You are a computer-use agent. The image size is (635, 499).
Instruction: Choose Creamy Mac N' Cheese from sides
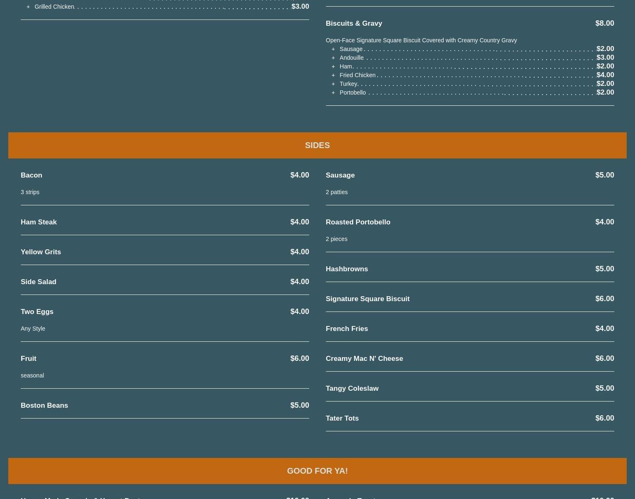point(364,358)
